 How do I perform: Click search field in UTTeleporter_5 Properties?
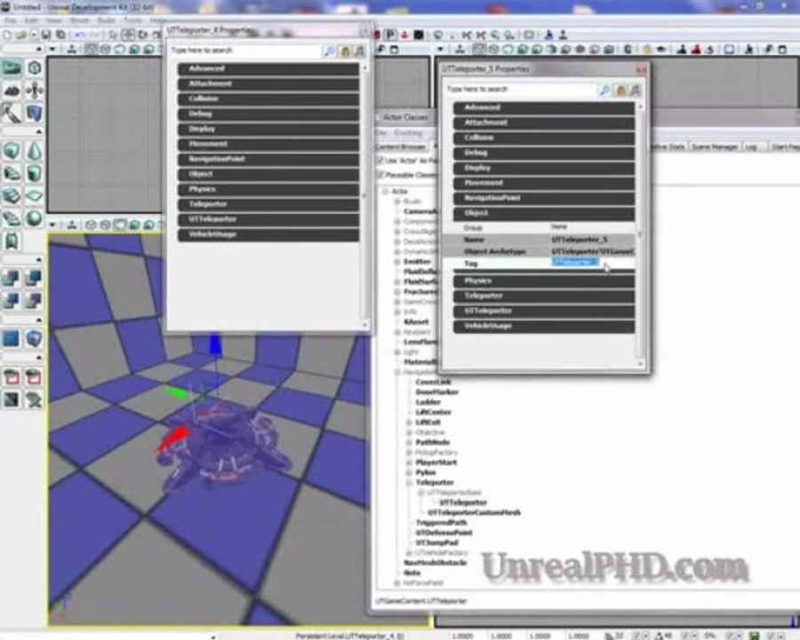(x=520, y=89)
